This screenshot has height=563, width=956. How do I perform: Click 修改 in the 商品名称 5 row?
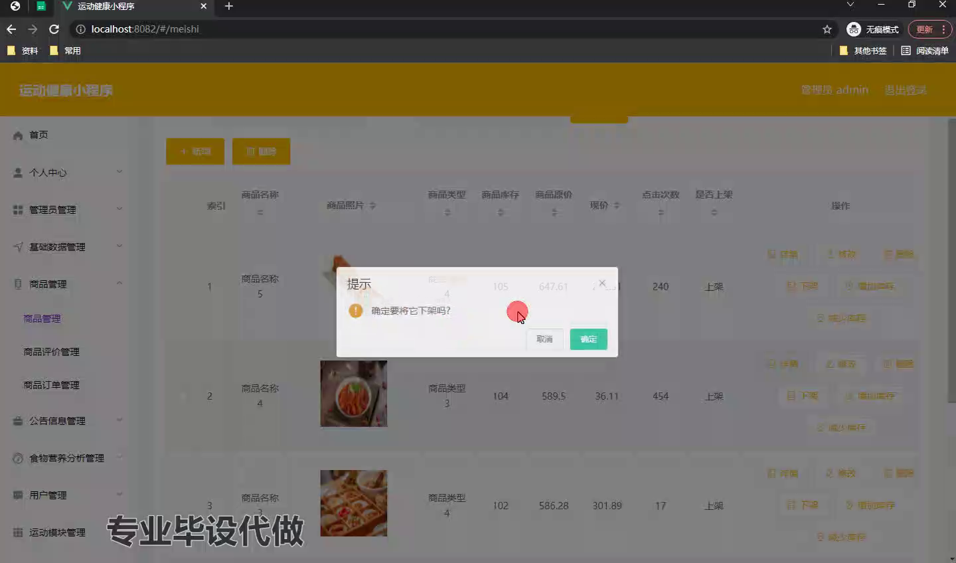pyautogui.click(x=841, y=254)
